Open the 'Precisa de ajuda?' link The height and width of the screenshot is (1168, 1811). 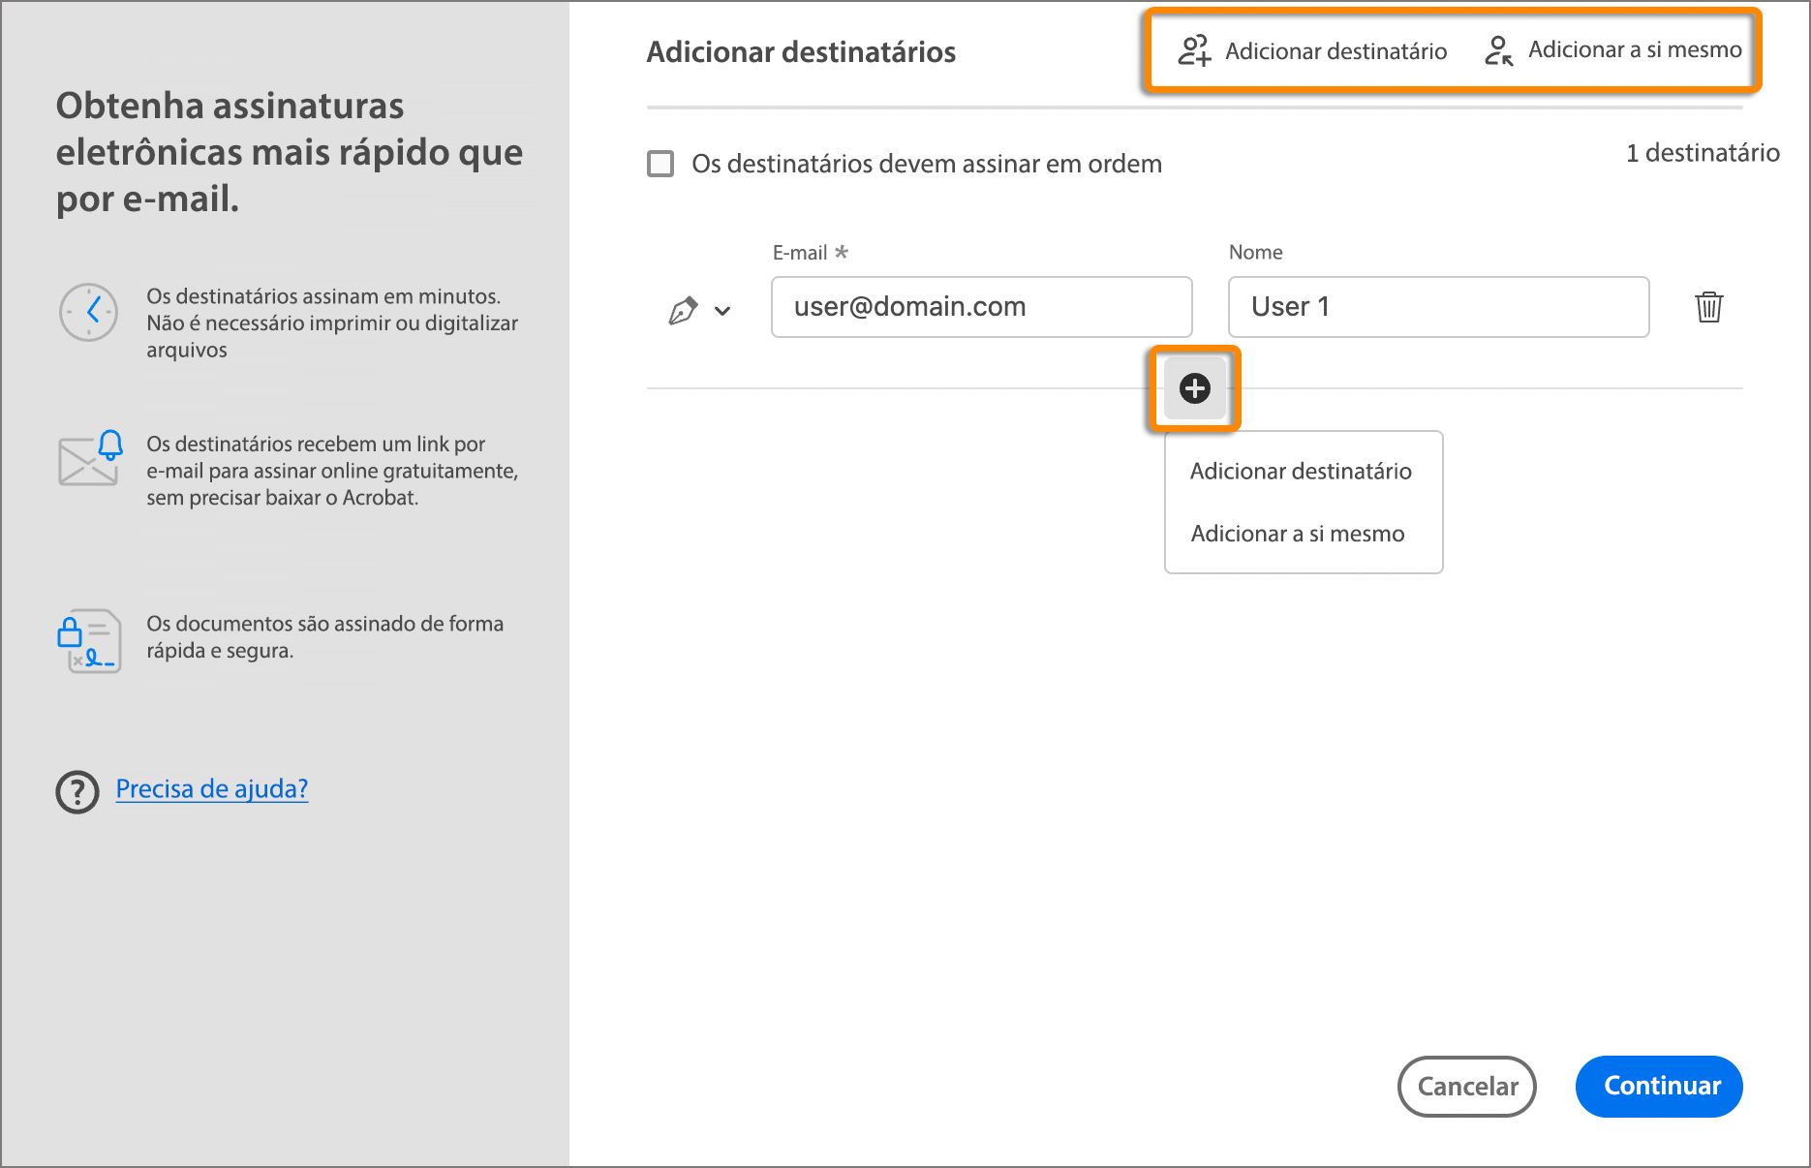coord(211,789)
